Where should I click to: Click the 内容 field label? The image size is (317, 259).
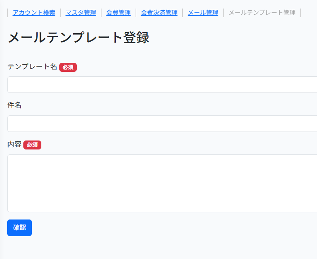14,145
